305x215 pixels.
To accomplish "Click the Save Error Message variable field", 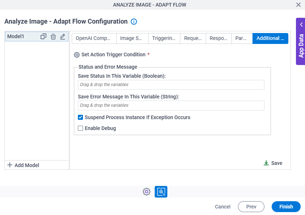I will click(x=171, y=105).
